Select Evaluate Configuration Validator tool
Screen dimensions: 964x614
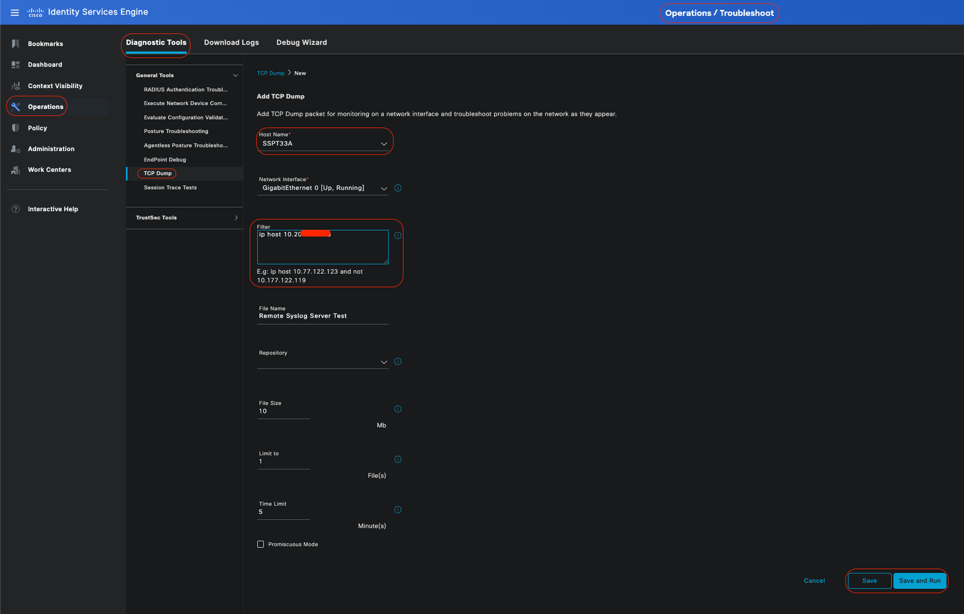point(186,117)
